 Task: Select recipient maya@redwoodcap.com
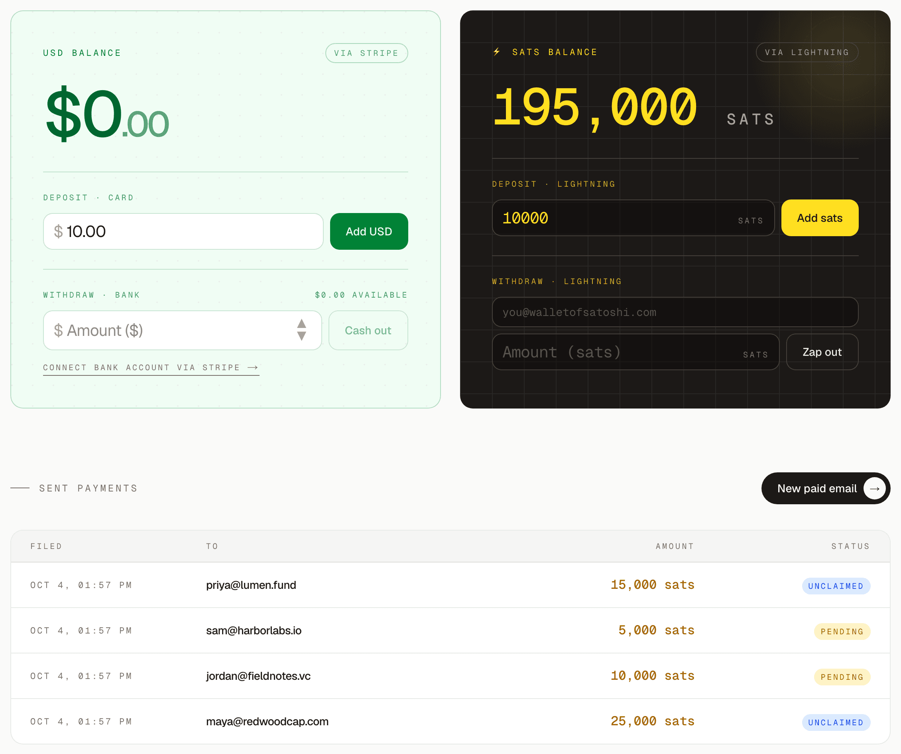point(267,722)
